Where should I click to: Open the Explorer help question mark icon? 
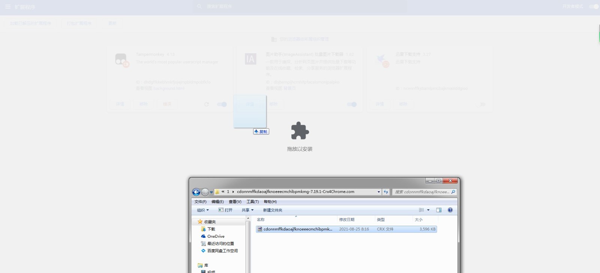coord(450,210)
